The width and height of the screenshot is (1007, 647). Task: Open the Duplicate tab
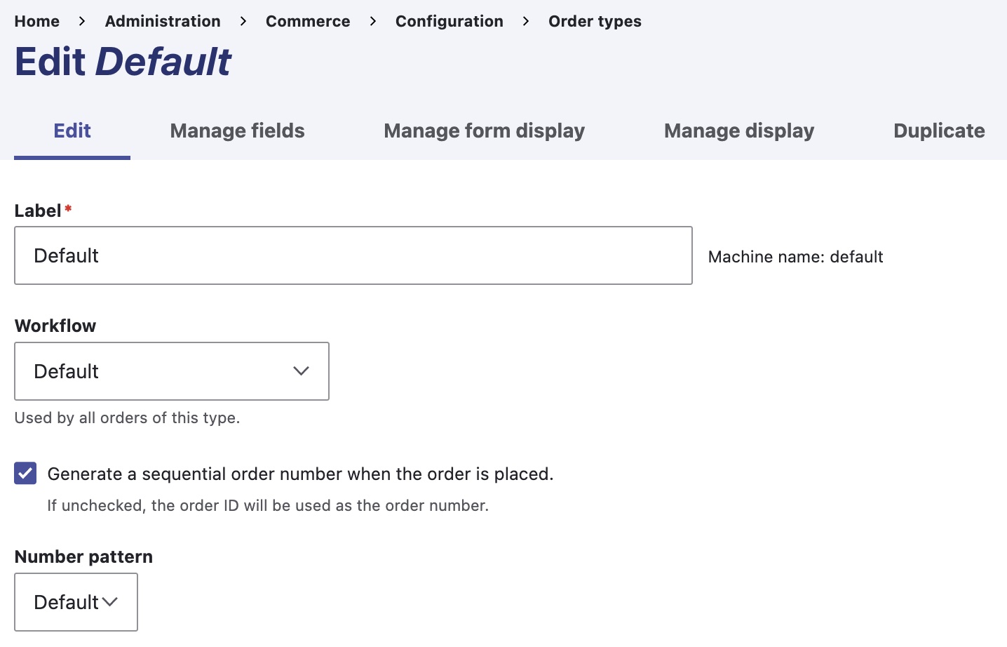tap(939, 131)
